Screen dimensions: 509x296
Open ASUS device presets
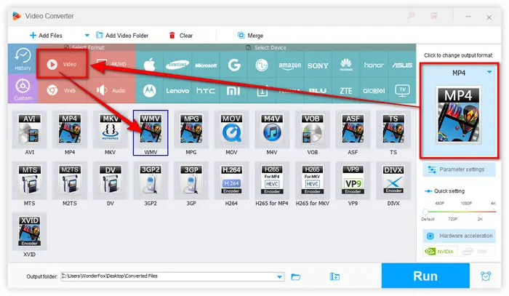point(402,65)
